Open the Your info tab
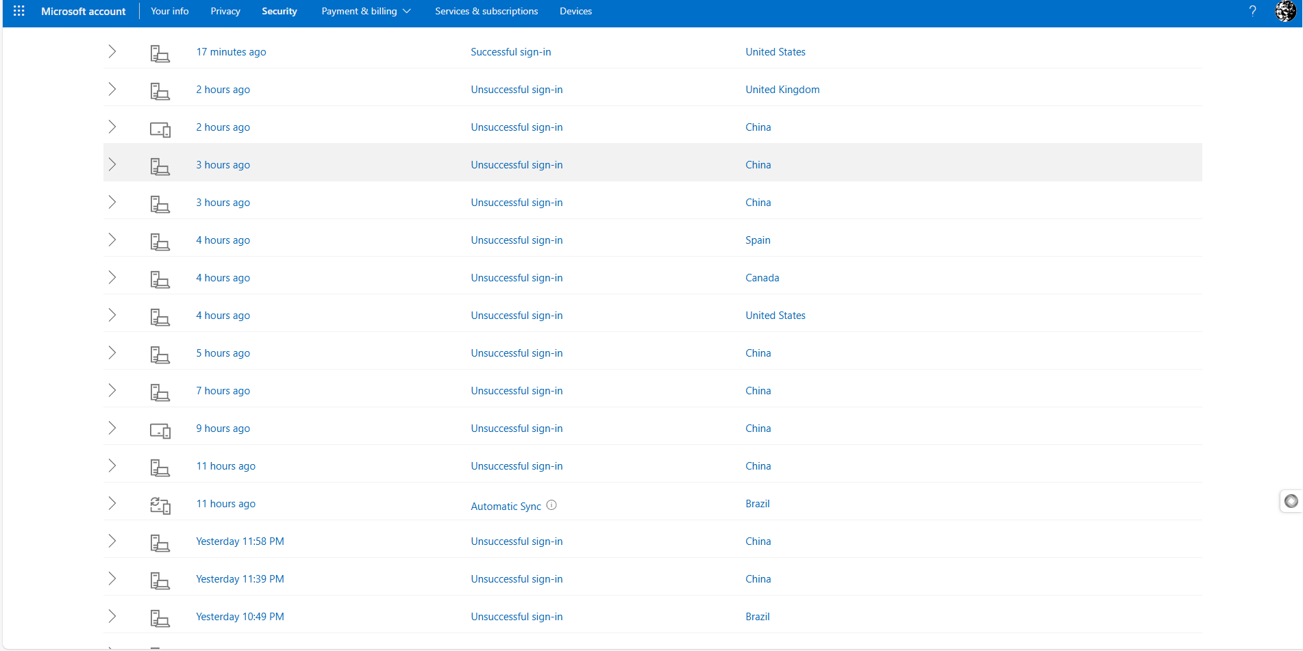The height and width of the screenshot is (651, 1303). [170, 11]
